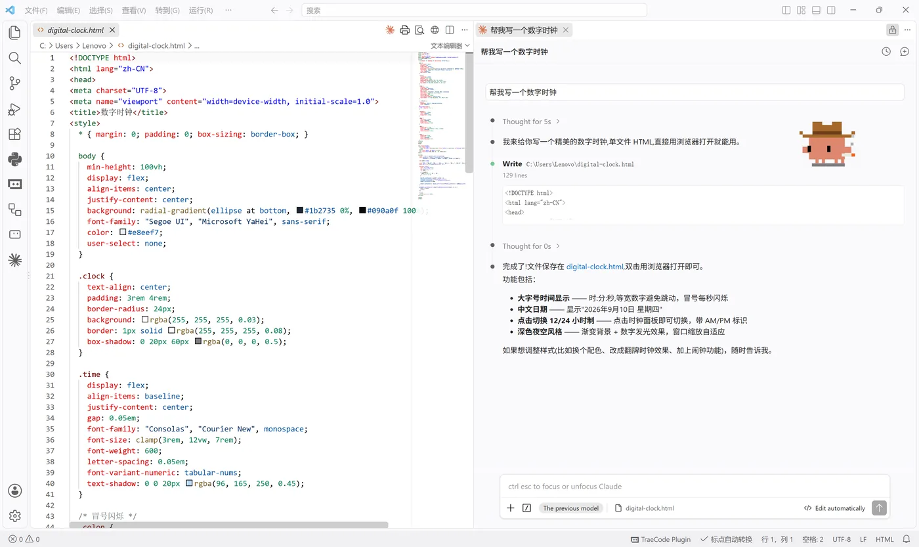Close the digital-clock.html tab
This screenshot has width=919, height=547.
coord(112,30)
